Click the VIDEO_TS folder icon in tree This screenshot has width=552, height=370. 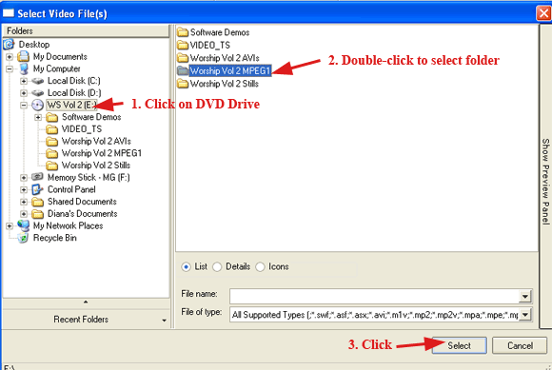(51, 129)
